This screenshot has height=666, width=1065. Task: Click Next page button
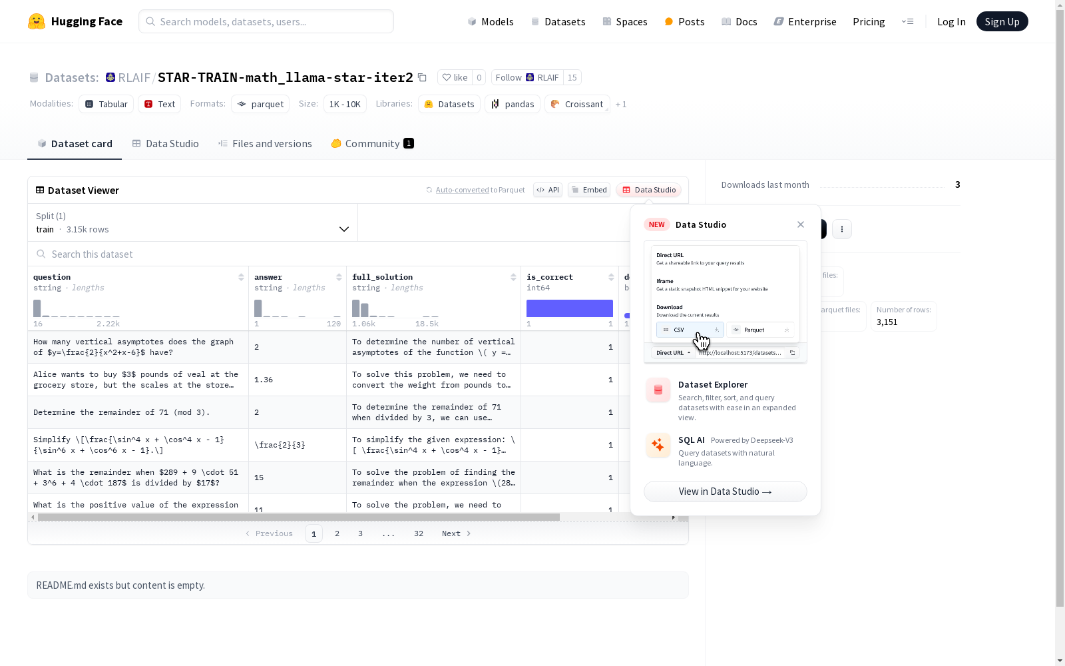pyautogui.click(x=457, y=533)
